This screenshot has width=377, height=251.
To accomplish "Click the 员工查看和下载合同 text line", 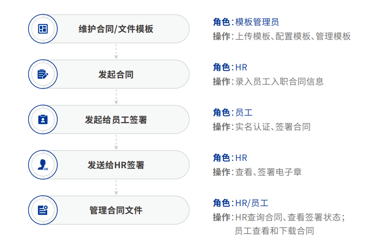I will pyautogui.click(x=274, y=231).
